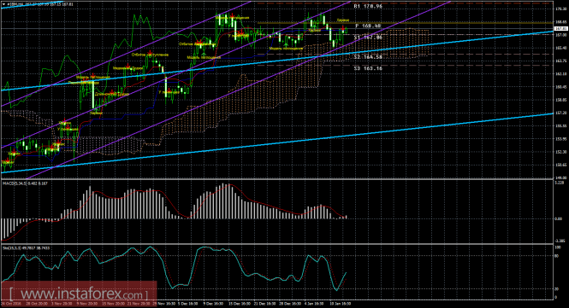The width and height of the screenshot is (569, 308).
Task: Select the P 168.48 pivot label
Action: pos(368,26)
